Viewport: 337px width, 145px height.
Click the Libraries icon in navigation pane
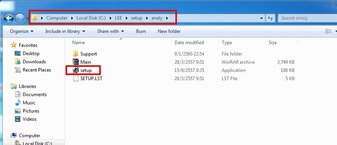(14, 86)
